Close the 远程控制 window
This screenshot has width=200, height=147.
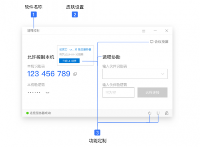pos(167,31)
